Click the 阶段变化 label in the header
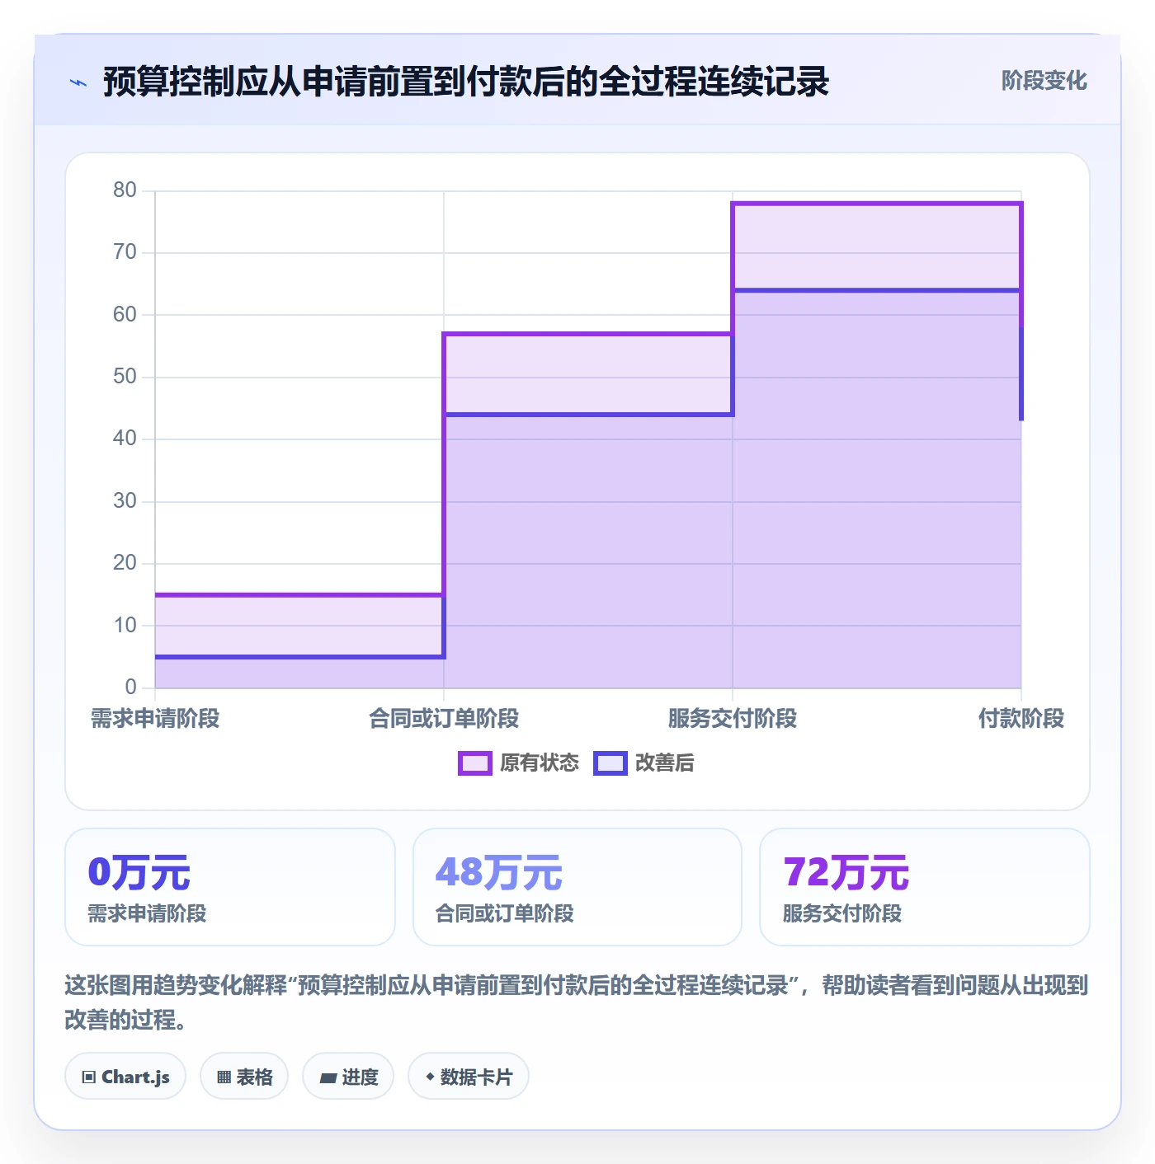The image size is (1155, 1164). 1044,81
